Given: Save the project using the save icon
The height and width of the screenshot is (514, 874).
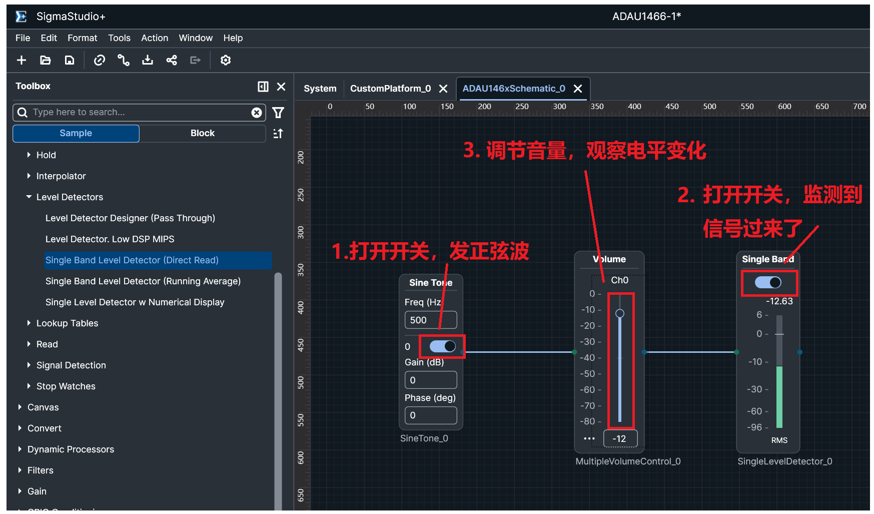Looking at the screenshot, I should pyautogui.click(x=70, y=60).
